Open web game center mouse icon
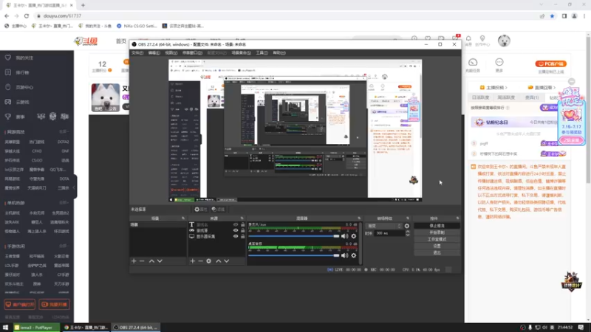The image size is (591, 332). pyautogui.click(x=8, y=87)
